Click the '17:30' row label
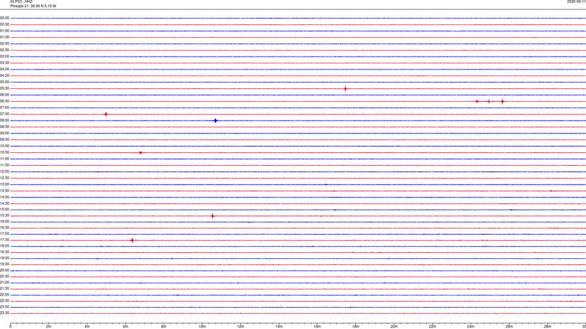The image size is (586, 329). 4,240
